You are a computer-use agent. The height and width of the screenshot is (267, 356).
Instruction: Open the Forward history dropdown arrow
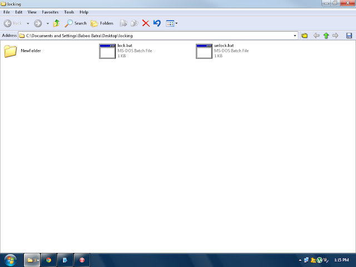(x=48, y=23)
